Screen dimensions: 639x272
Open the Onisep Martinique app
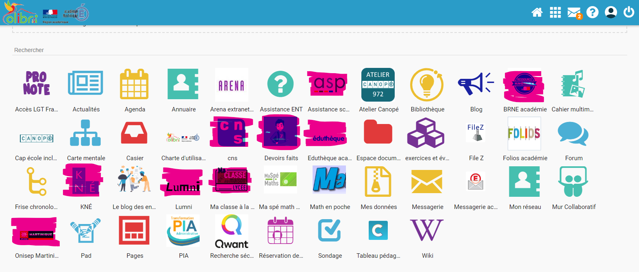click(36, 232)
